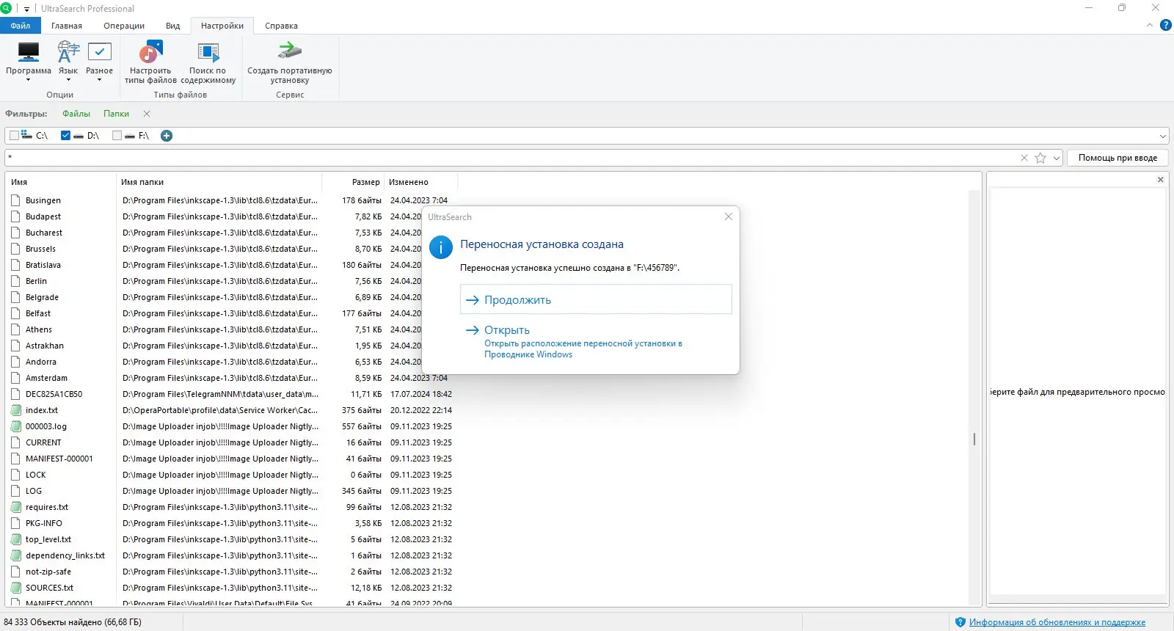Screen dimensions: 1174x631
Task: Click Создать портативную установку icon
Action: tap(290, 51)
